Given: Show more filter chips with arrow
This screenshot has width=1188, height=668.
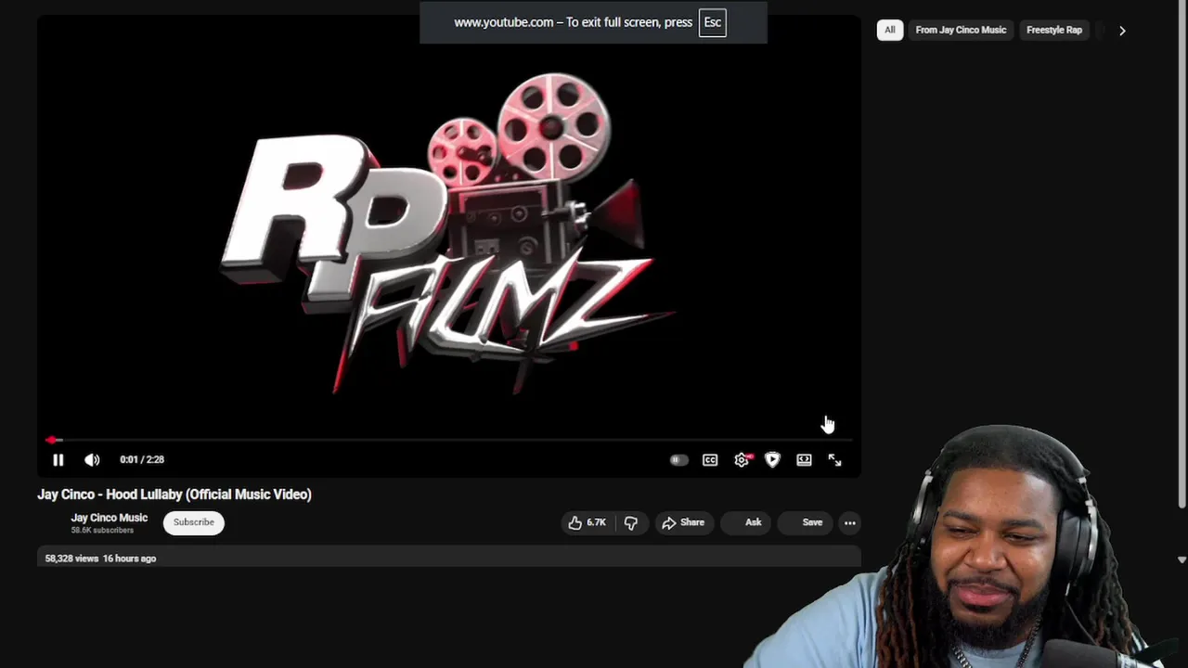Looking at the screenshot, I should [x=1122, y=30].
